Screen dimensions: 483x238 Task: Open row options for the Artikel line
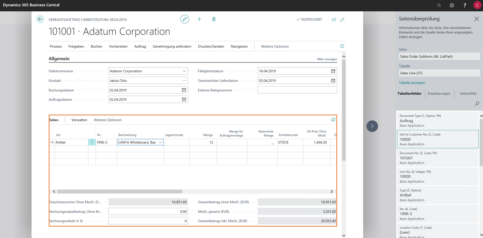point(92,142)
